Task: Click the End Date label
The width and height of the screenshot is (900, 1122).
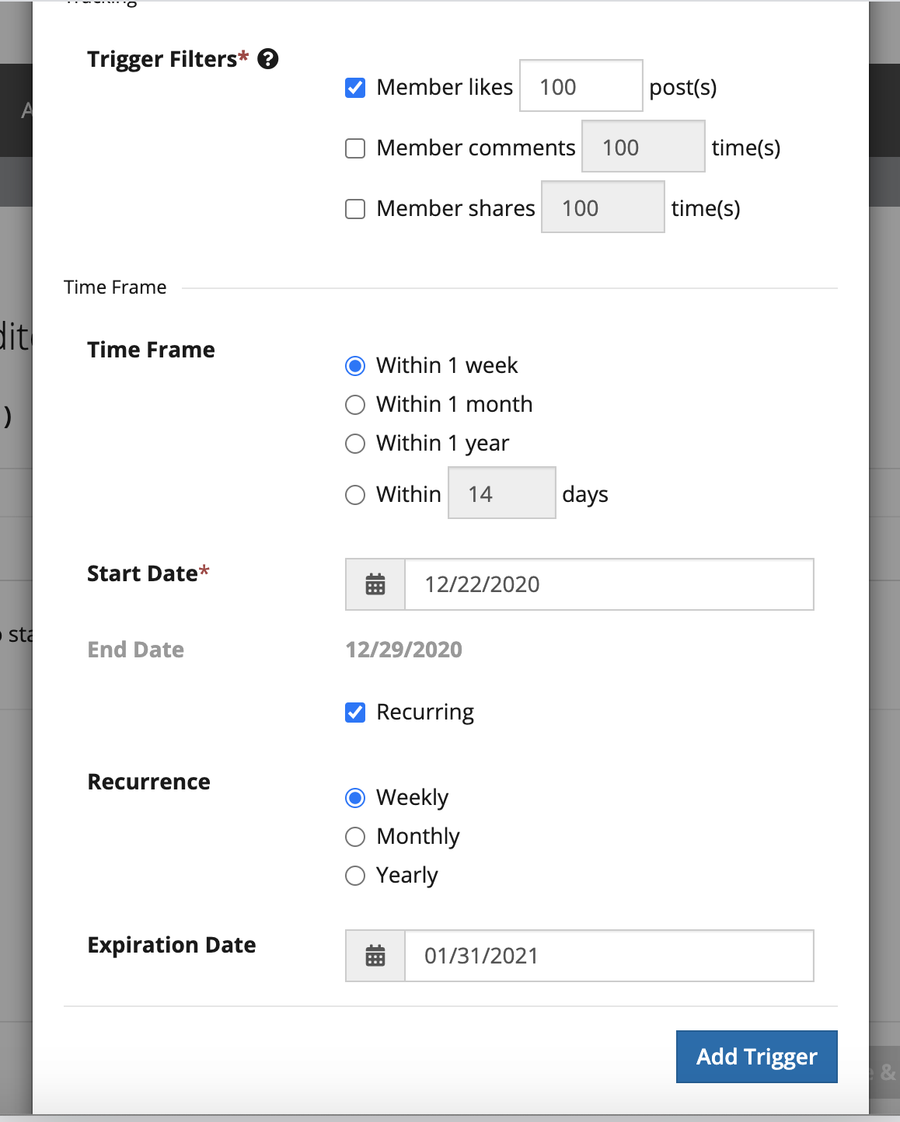Action: (136, 650)
